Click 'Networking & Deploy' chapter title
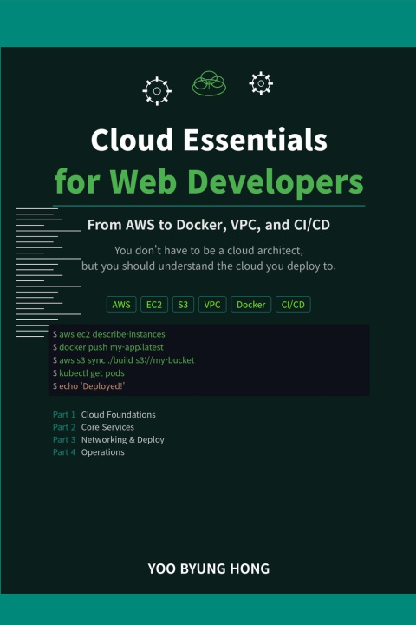Image resolution: width=416 pixels, height=625 pixels. (x=122, y=439)
